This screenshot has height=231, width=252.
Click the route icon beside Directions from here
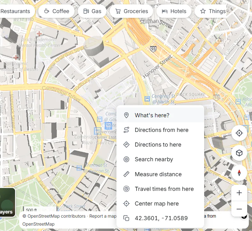tap(126, 130)
